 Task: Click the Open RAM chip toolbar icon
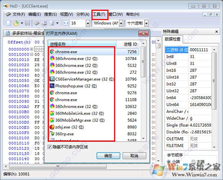(x=37, y=23)
